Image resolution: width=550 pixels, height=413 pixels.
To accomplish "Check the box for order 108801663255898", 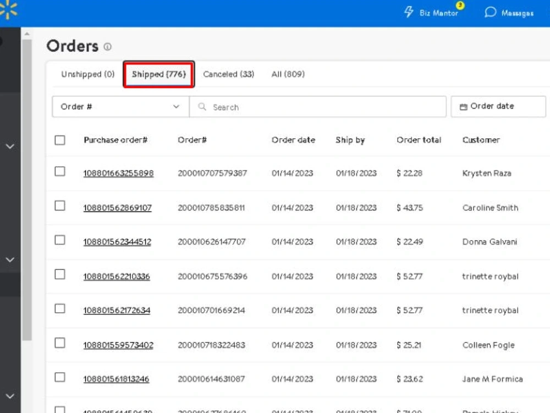I will [x=60, y=171].
